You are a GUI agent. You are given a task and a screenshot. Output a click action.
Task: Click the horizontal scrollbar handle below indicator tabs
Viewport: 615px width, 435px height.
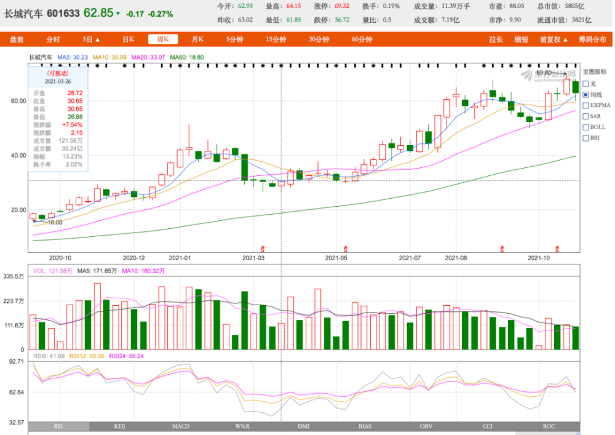click(x=547, y=433)
